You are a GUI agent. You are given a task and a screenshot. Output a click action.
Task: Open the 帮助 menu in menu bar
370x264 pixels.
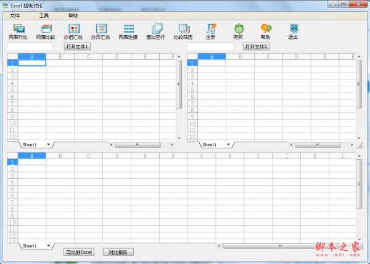pyautogui.click(x=73, y=15)
